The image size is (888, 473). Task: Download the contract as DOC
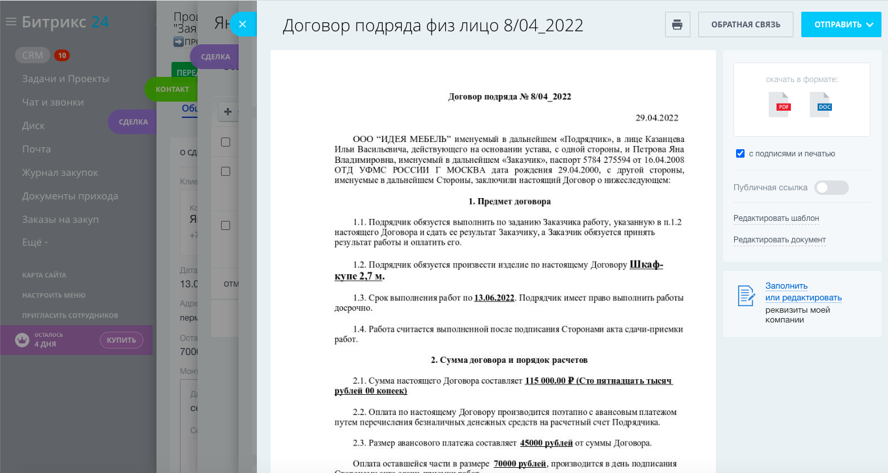coord(821,105)
